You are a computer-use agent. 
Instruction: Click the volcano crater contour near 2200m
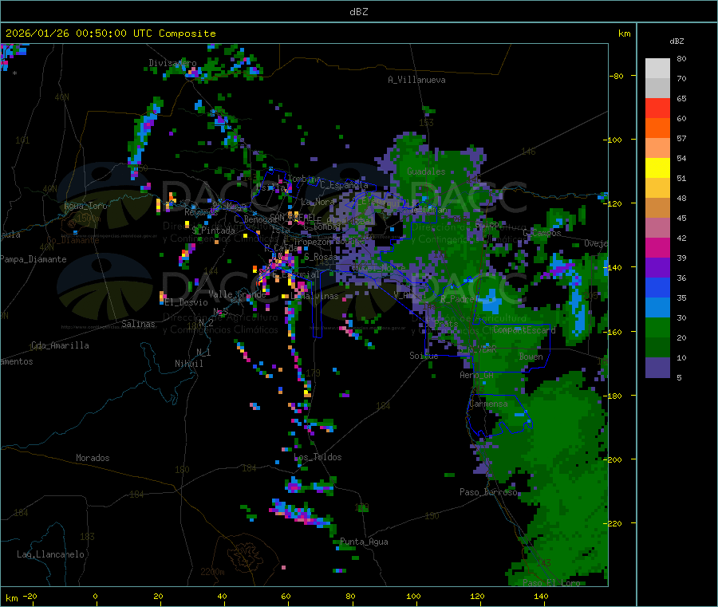tap(247, 557)
